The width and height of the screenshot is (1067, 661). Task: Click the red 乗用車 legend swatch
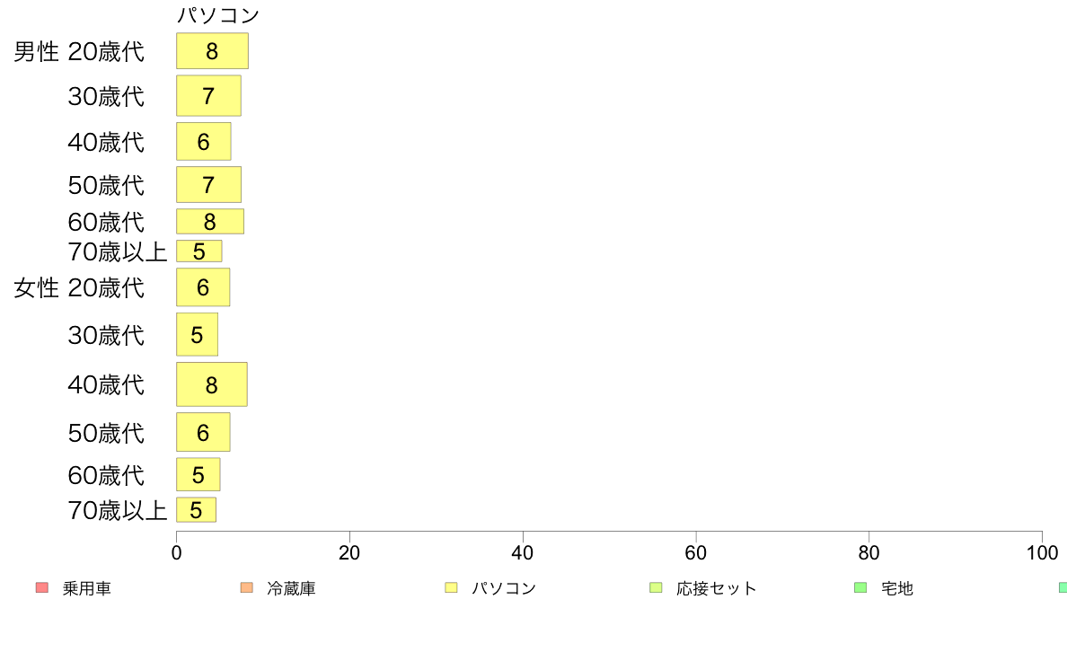coord(41,587)
